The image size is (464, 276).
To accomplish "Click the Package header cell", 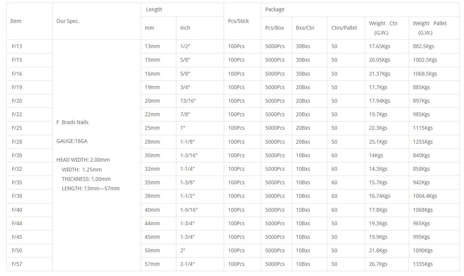I will pyautogui.click(x=360, y=10).
